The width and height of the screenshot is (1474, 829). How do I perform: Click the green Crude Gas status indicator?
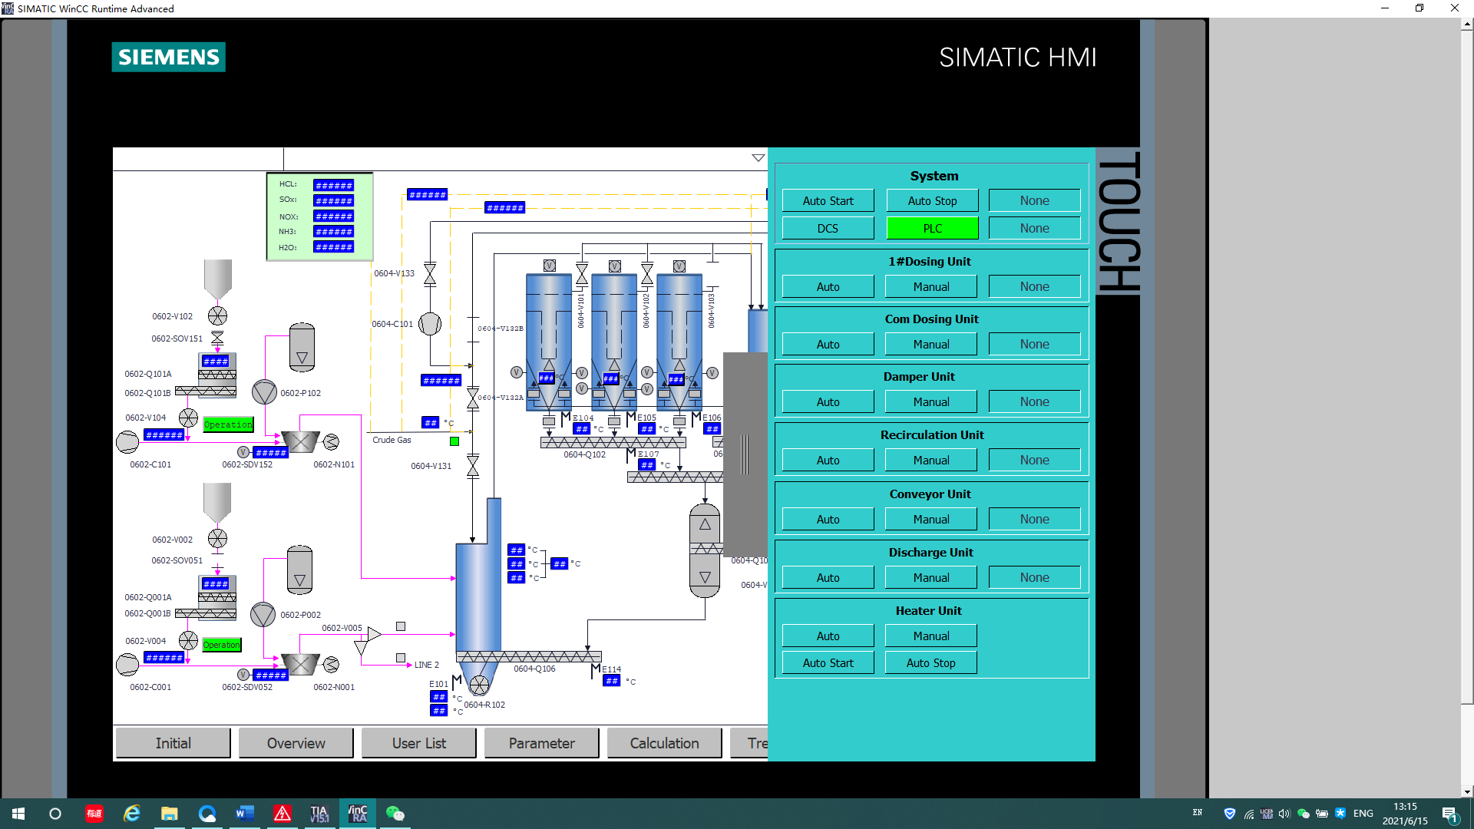click(454, 441)
